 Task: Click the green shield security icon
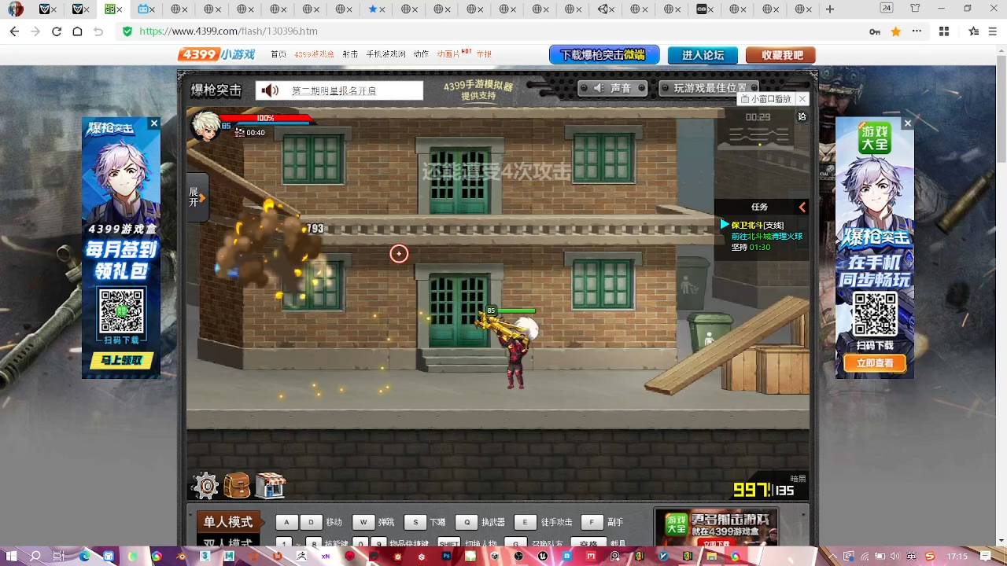[127, 31]
